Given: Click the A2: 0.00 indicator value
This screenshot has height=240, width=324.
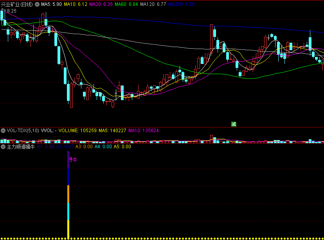Looking at the screenshot, I should [x=65, y=147].
